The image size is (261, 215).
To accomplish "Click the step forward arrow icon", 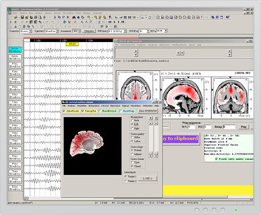I will pyautogui.click(x=119, y=22).
